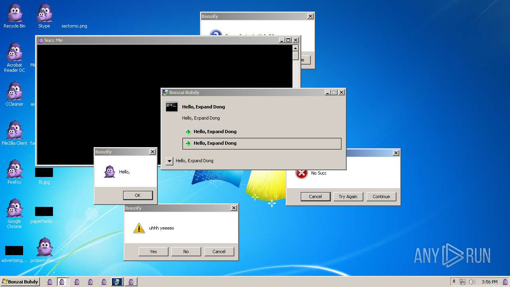510x287 pixels.
Task: Click the uhhh yeeees message text
Action: [x=161, y=228]
